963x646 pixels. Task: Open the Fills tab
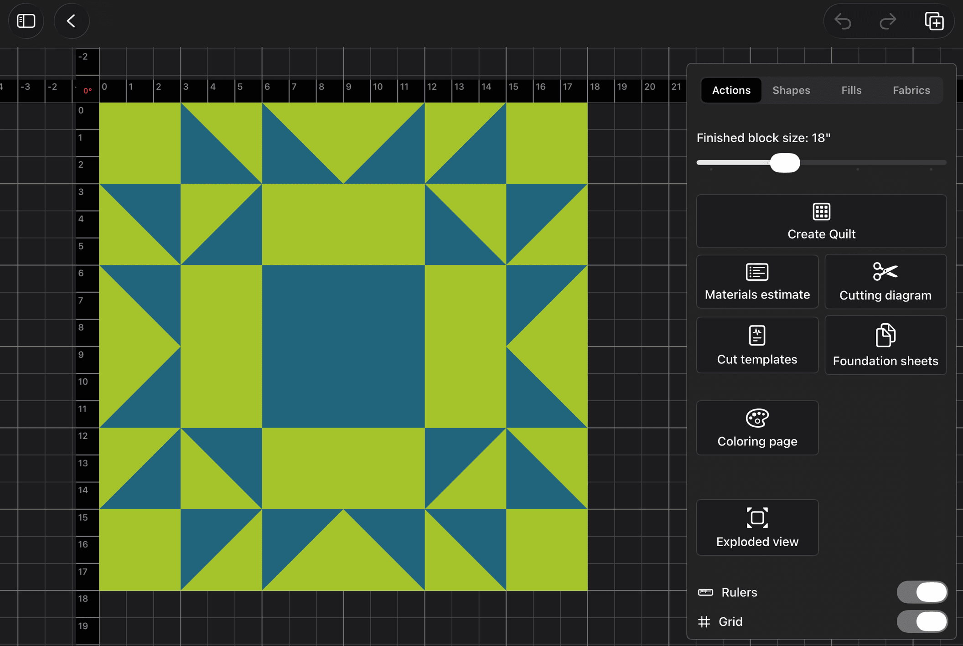point(851,90)
